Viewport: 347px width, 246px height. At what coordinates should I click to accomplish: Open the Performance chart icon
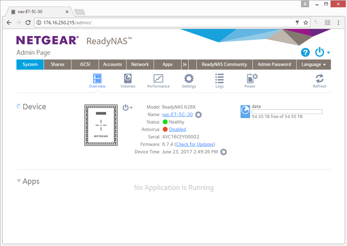coord(158,78)
